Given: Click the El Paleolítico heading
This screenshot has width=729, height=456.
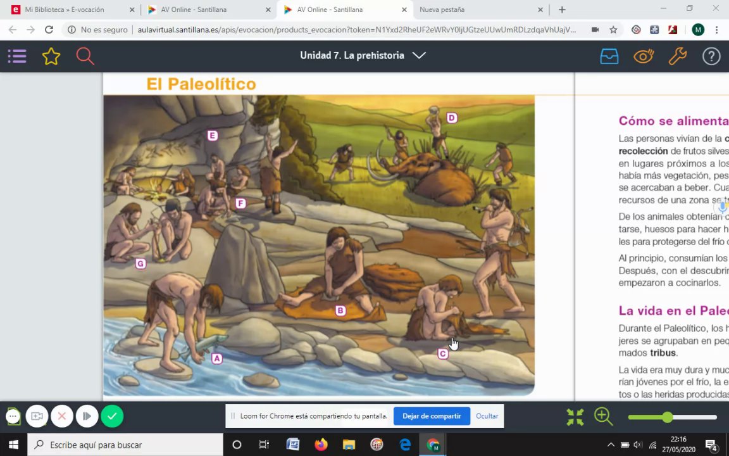Looking at the screenshot, I should point(201,84).
